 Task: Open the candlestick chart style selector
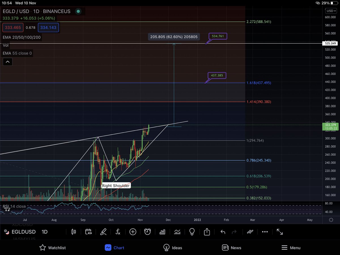pos(74,232)
